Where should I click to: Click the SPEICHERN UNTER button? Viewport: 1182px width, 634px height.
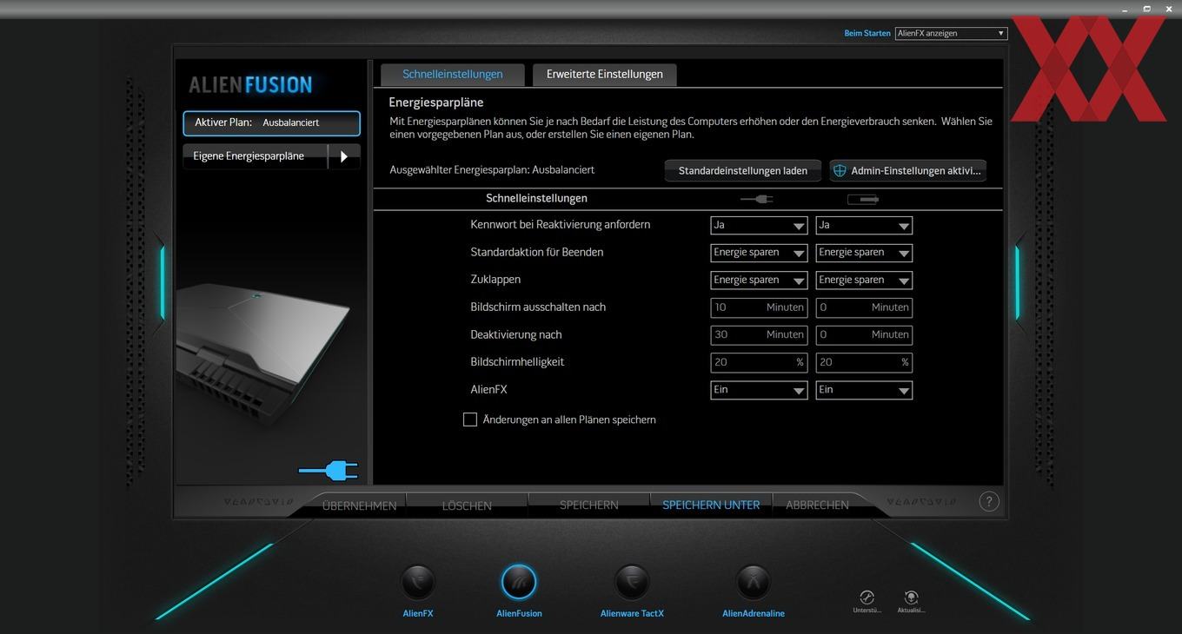tap(711, 505)
